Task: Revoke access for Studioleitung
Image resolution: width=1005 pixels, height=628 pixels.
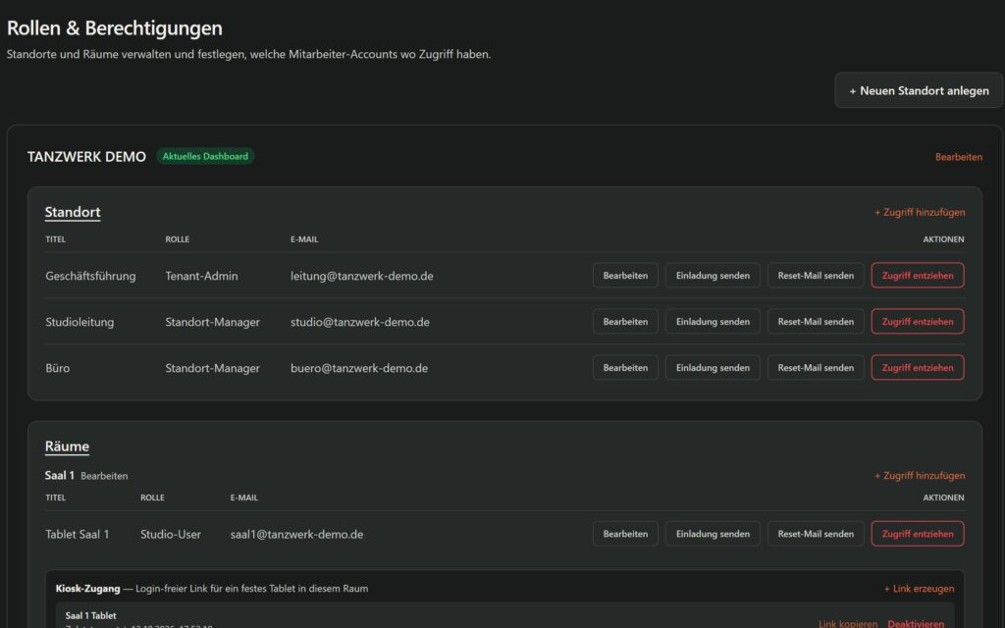Action: point(918,322)
